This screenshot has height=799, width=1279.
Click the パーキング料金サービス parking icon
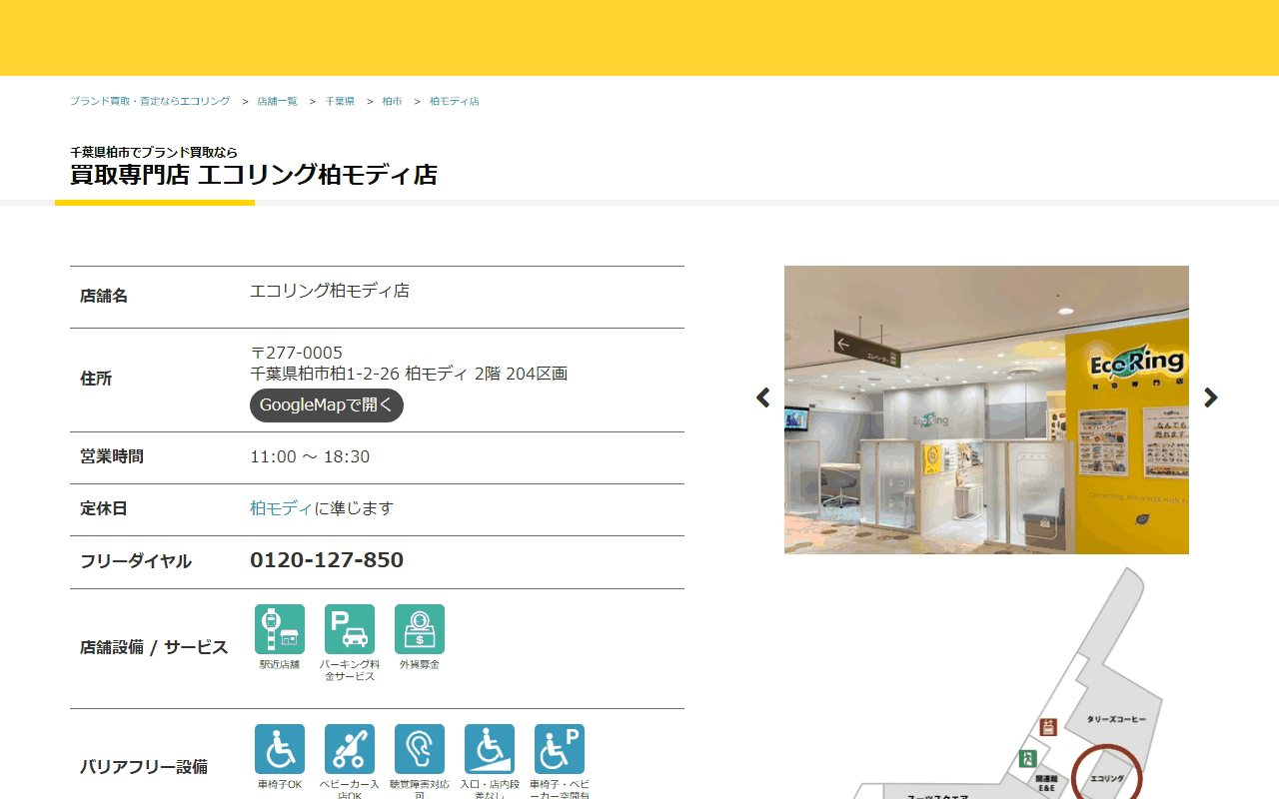(350, 629)
